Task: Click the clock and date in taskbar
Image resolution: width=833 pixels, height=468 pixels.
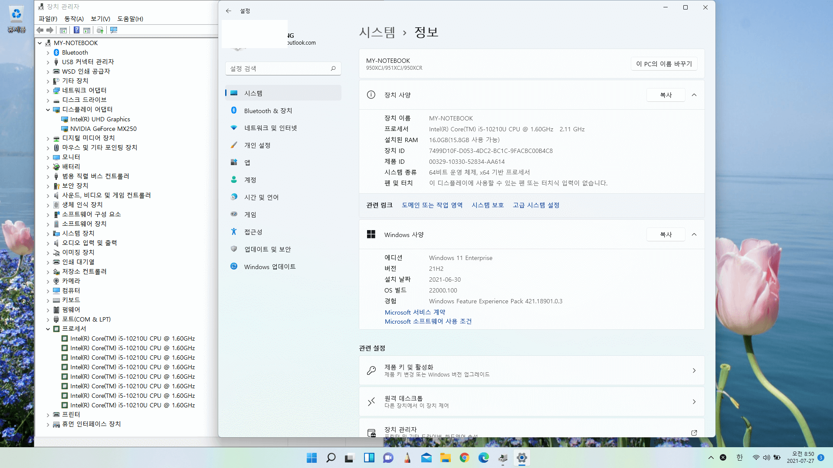Action: [x=800, y=458]
